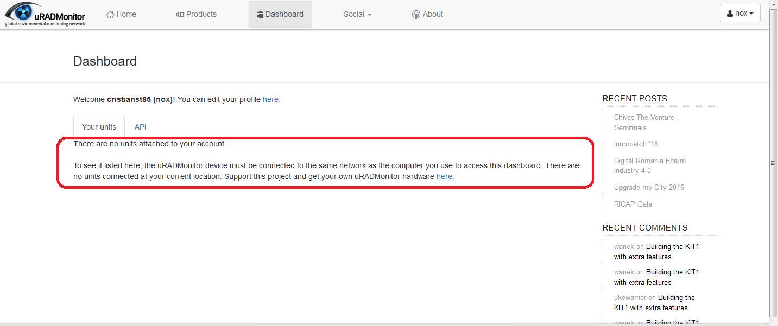The image size is (778, 326).
Task: Go to the Home page
Action: coord(121,14)
